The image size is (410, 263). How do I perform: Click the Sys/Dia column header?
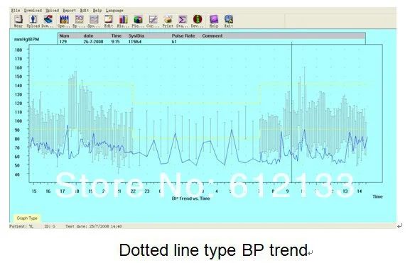pos(136,35)
